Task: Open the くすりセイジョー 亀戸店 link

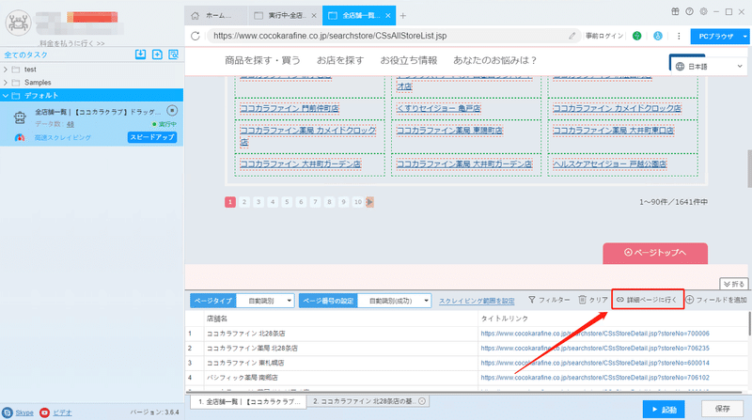Action: (439, 108)
